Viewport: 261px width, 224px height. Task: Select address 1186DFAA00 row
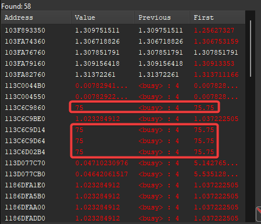tap(123, 207)
